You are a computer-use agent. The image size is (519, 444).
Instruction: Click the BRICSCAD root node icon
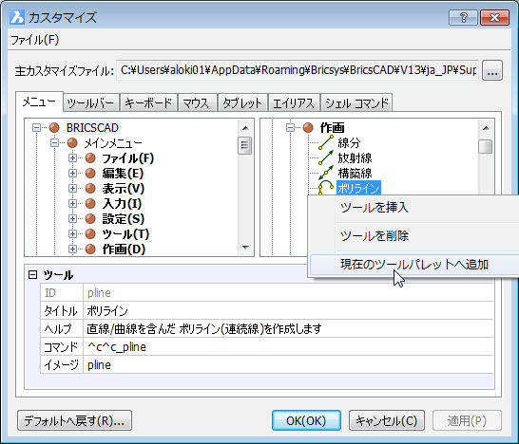click(x=54, y=127)
